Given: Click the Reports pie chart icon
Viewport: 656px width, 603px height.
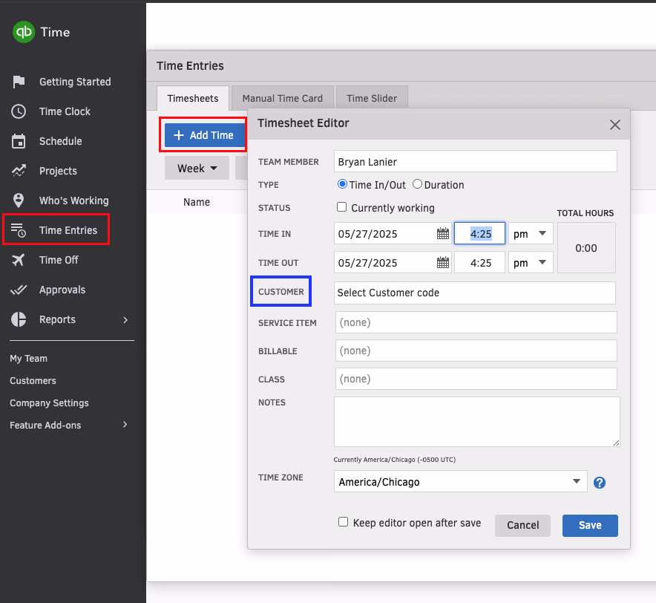Looking at the screenshot, I should pyautogui.click(x=19, y=319).
